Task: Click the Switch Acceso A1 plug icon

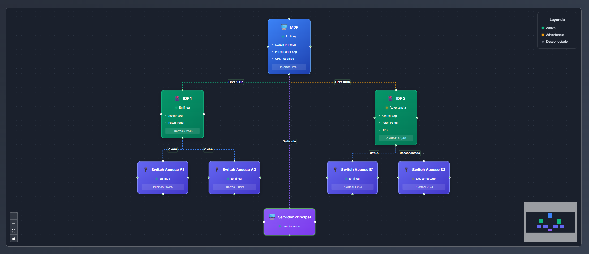Action: pyautogui.click(x=145, y=169)
